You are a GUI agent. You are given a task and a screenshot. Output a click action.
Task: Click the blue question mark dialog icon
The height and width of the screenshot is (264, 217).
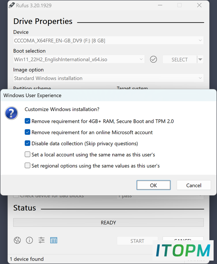11,113
